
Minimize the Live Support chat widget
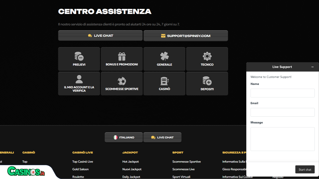click(x=312, y=67)
